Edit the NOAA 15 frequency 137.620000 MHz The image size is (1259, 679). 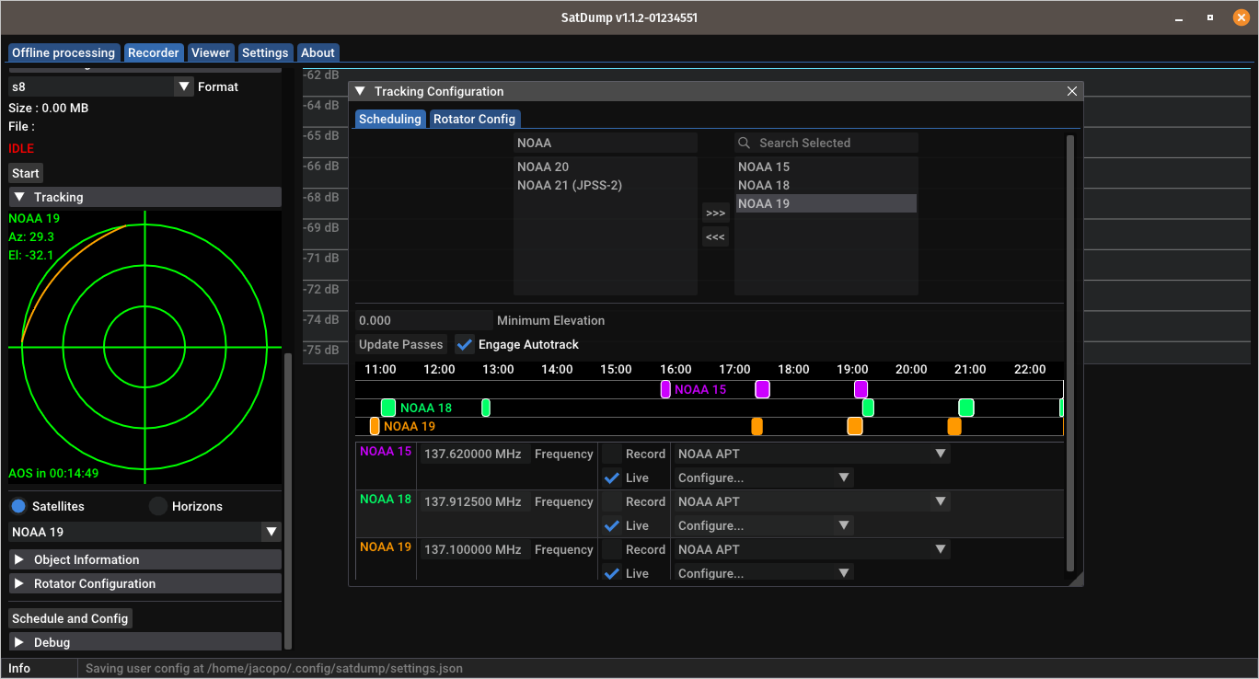point(474,454)
